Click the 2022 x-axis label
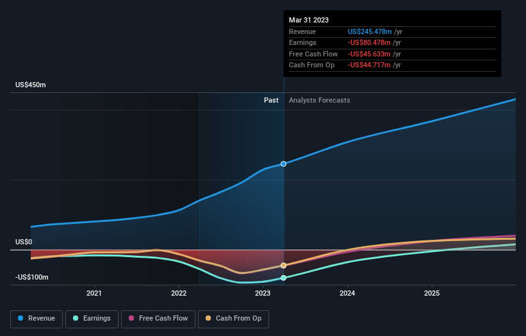 click(179, 294)
